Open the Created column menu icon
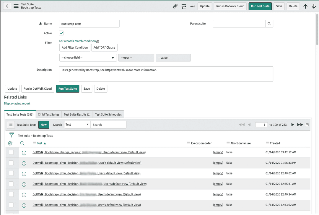The image size is (319, 215). (x=267, y=143)
